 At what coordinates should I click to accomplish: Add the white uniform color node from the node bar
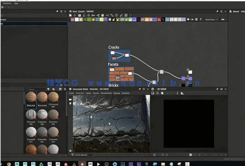pos(77,19)
